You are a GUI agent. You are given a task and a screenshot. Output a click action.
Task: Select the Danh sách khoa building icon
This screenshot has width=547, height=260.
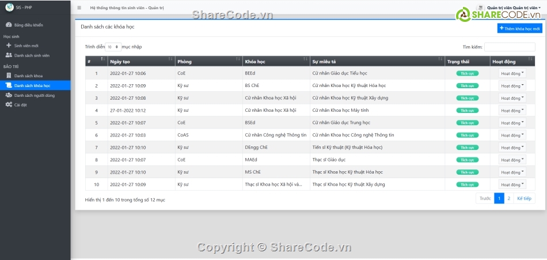[x=8, y=76]
